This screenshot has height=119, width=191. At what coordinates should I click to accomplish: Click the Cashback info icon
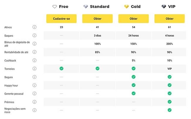point(34,60)
